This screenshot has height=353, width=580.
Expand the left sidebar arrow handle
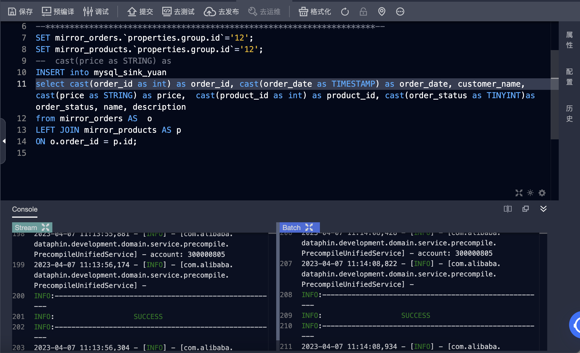click(x=3, y=141)
